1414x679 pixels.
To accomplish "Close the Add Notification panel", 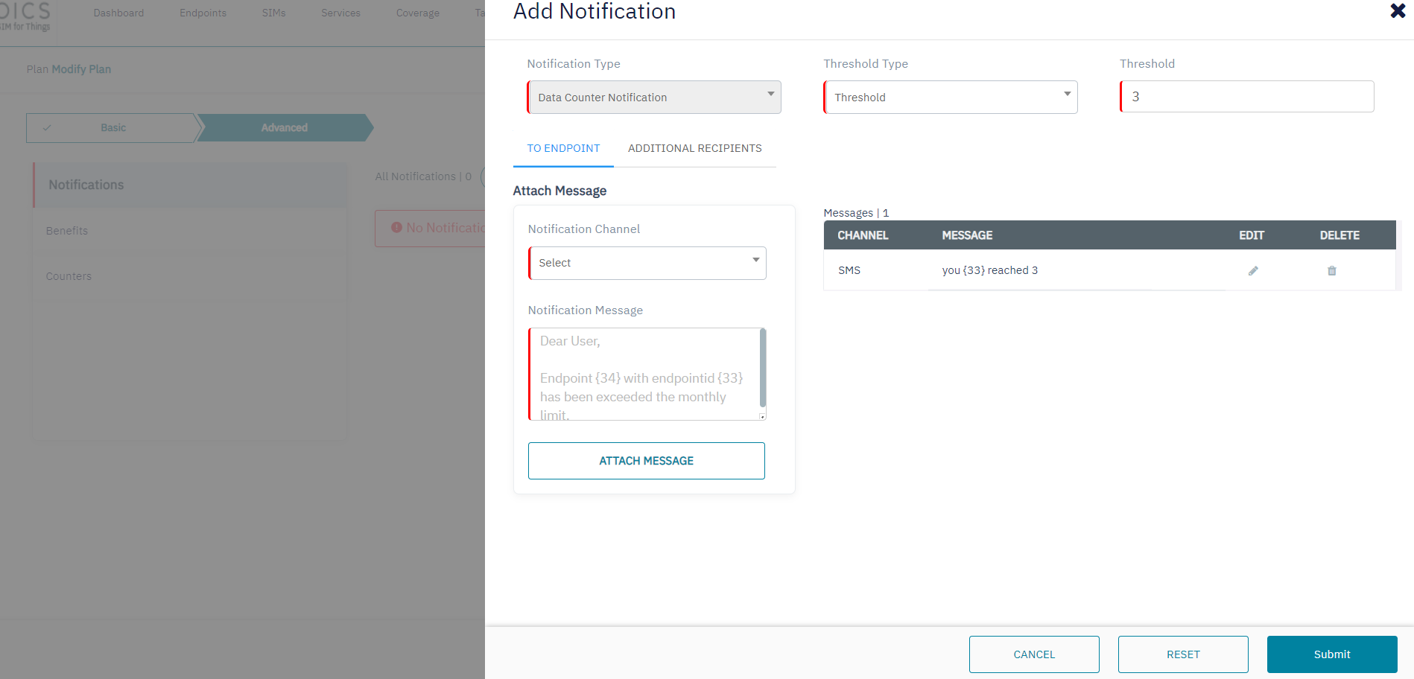I will click(x=1398, y=11).
